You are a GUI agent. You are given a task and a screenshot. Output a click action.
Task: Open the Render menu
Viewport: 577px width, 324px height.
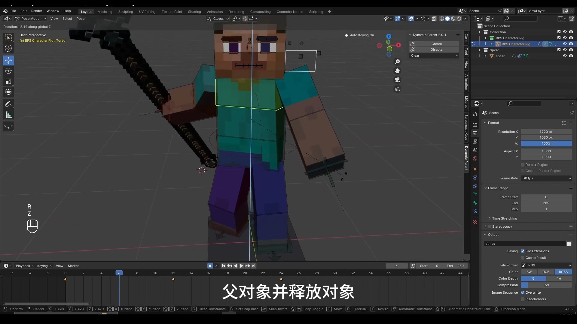[37, 11]
